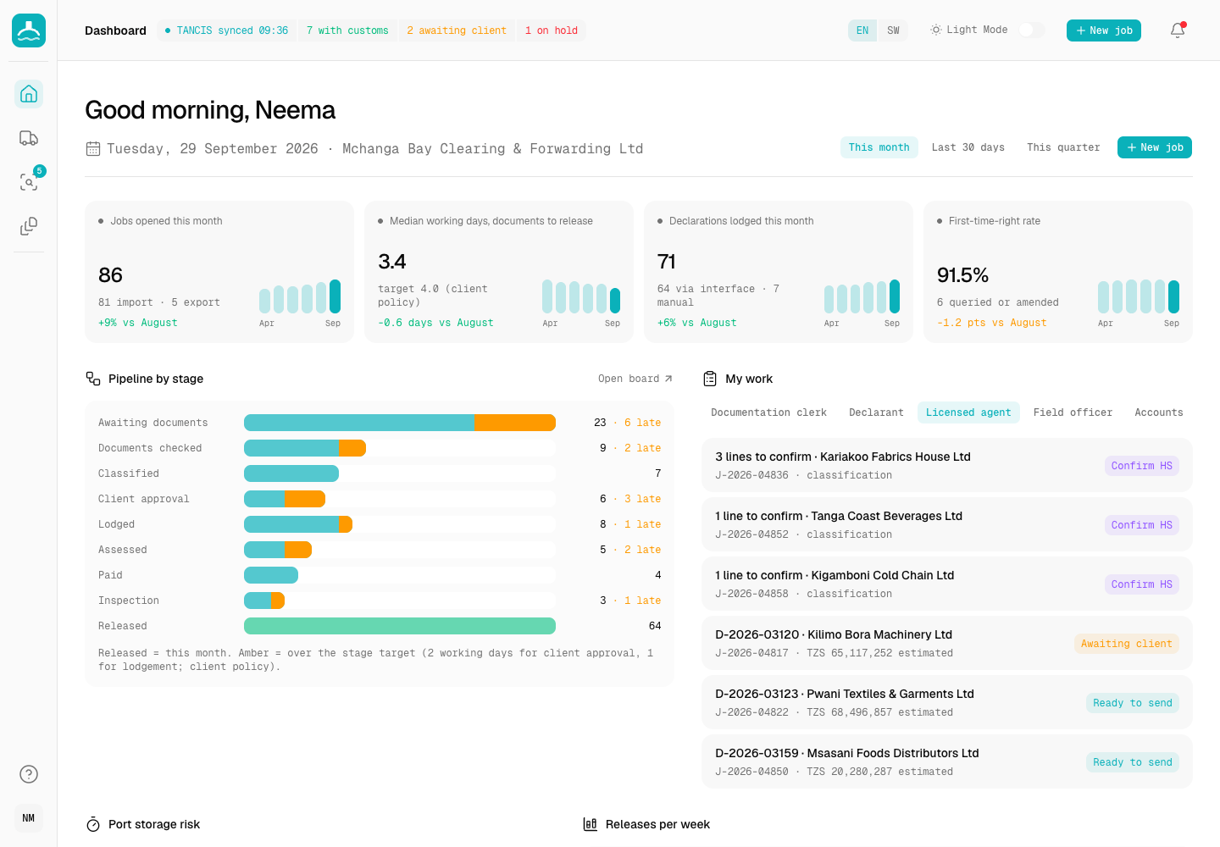Confirm HS for Kigamboni Cold Chain Ltd
The width and height of the screenshot is (1220, 847).
pos(1142,584)
